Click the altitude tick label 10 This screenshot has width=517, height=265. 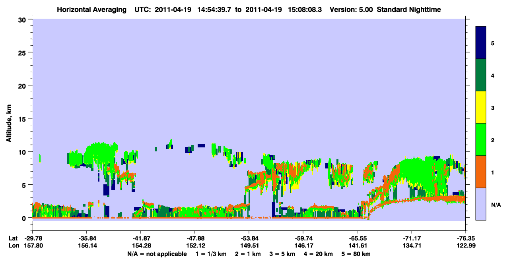pyautogui.click(x=23, y=152)
